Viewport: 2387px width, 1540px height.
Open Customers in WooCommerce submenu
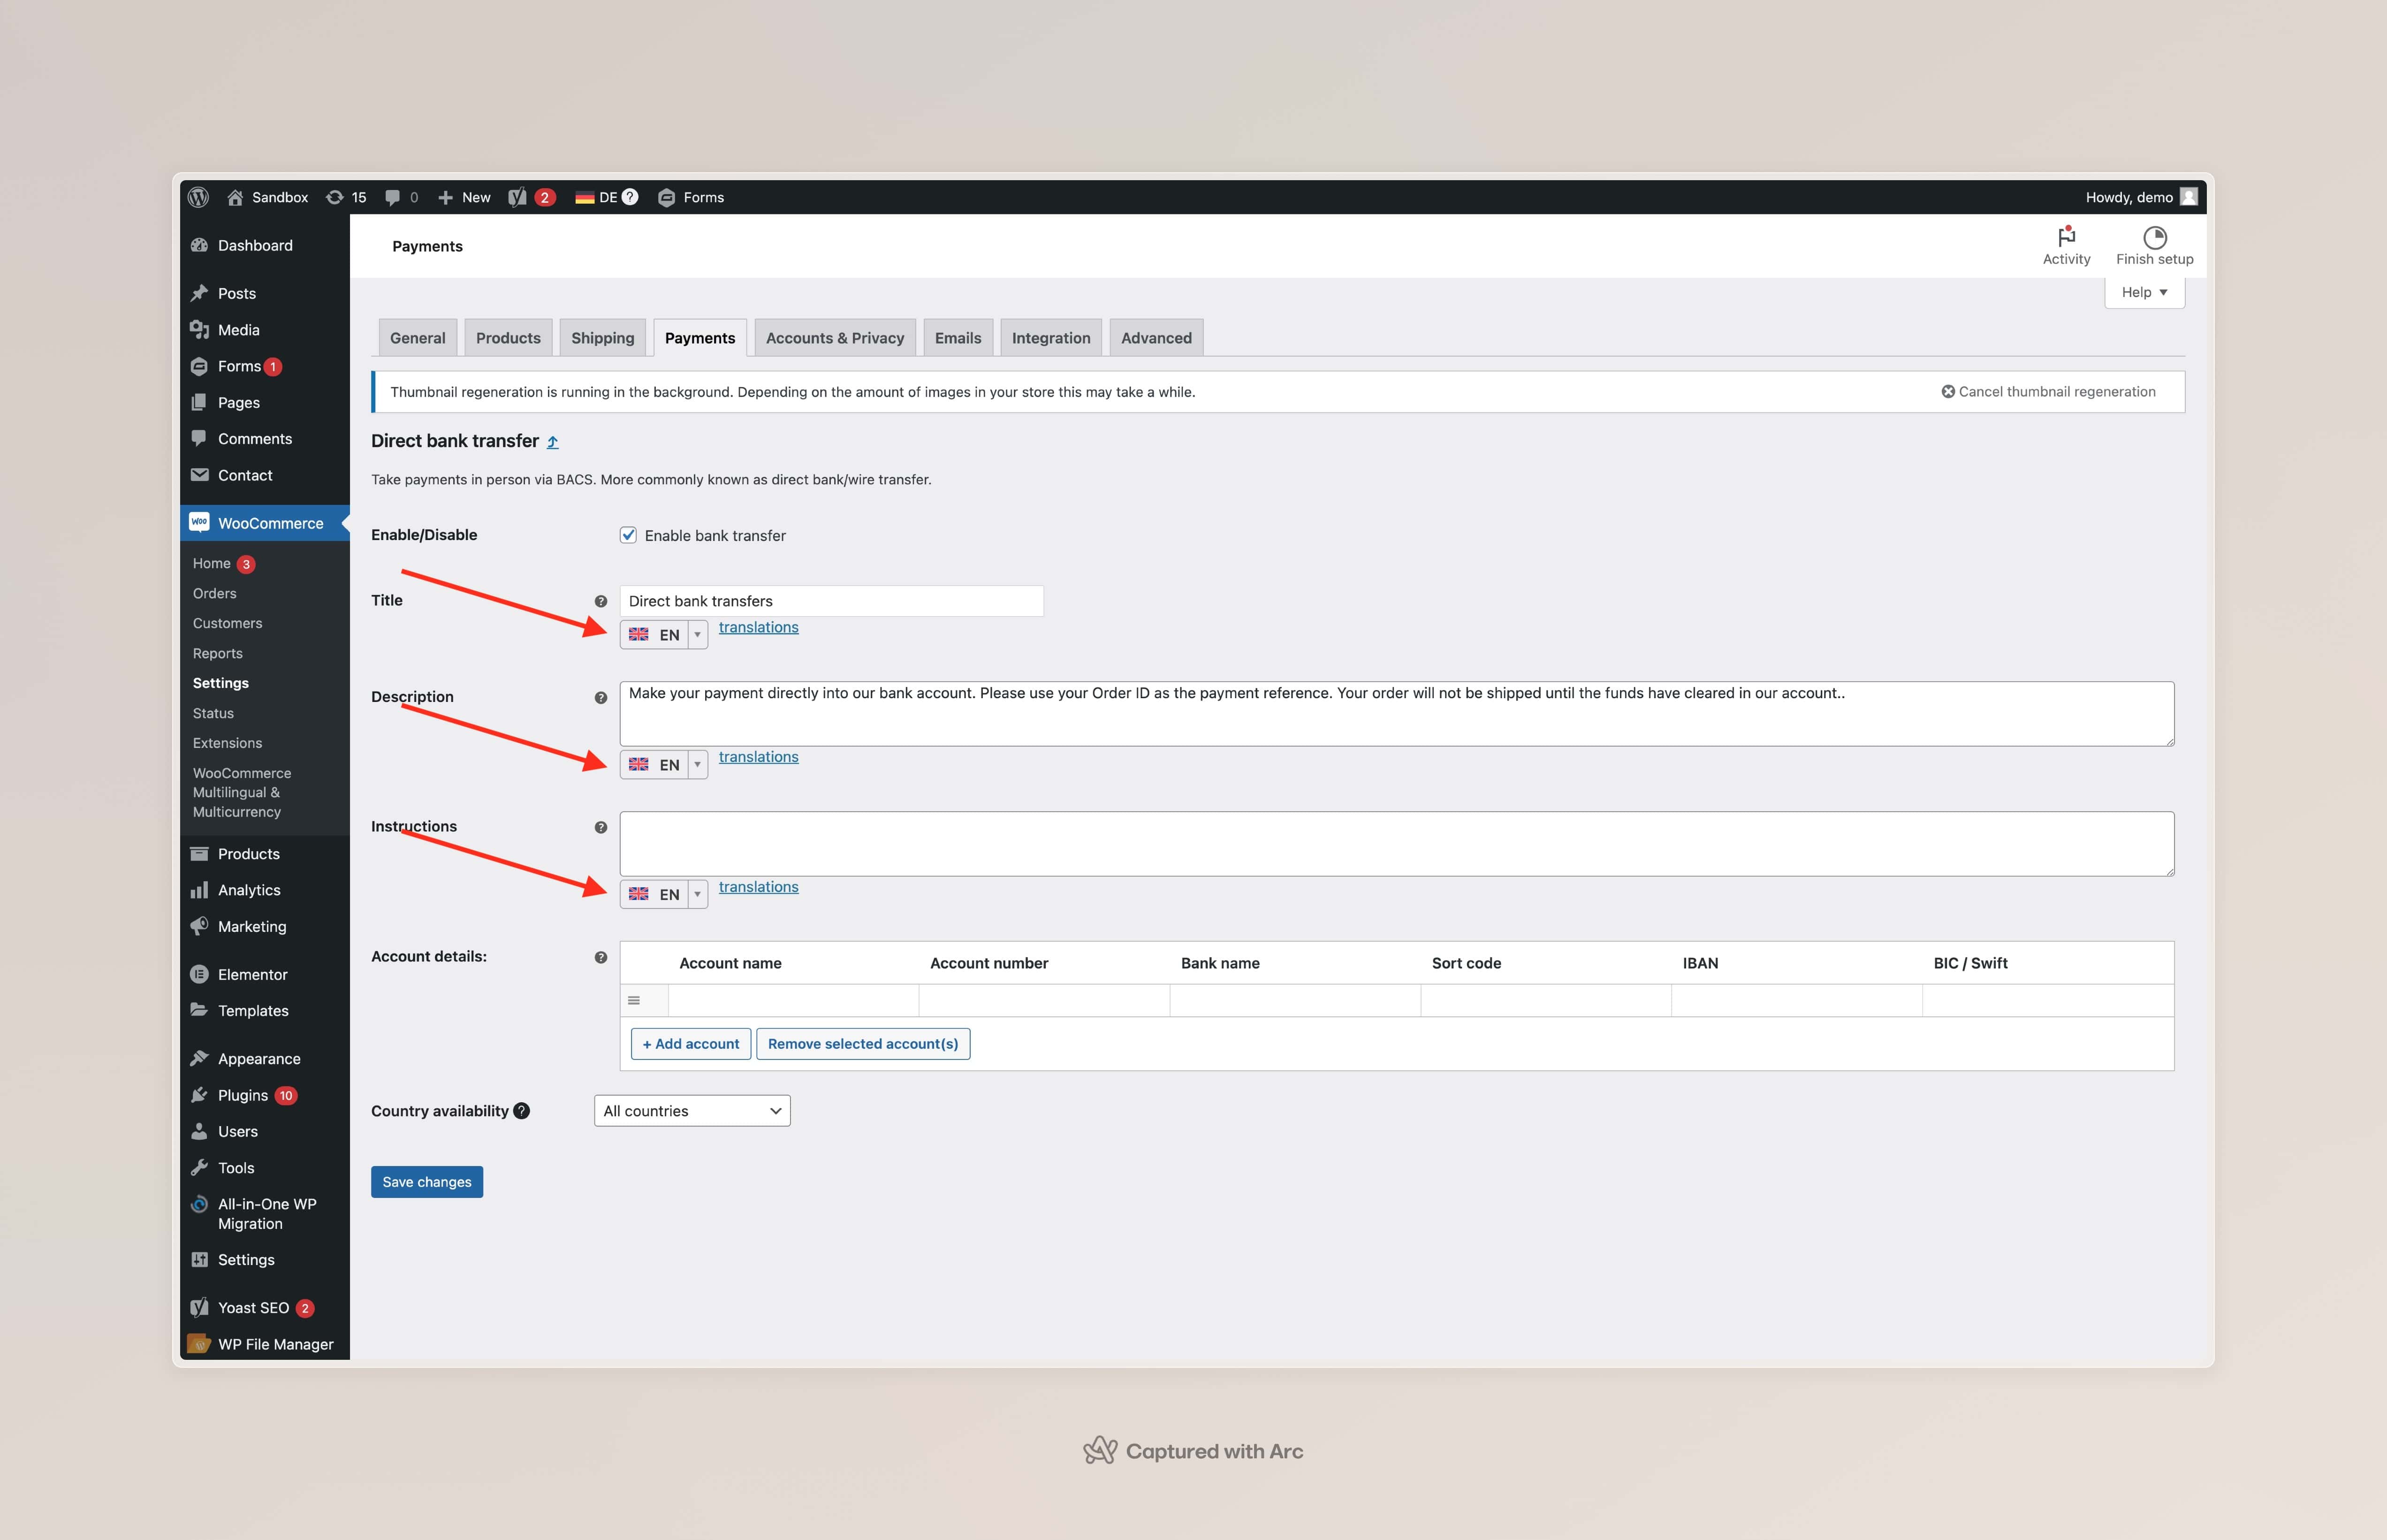[x=228, y=623]
